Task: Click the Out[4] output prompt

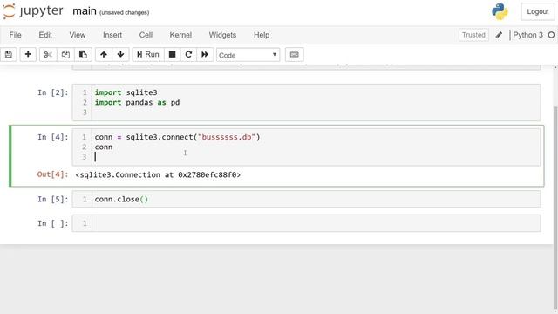Action: click(x=52, y=174)
